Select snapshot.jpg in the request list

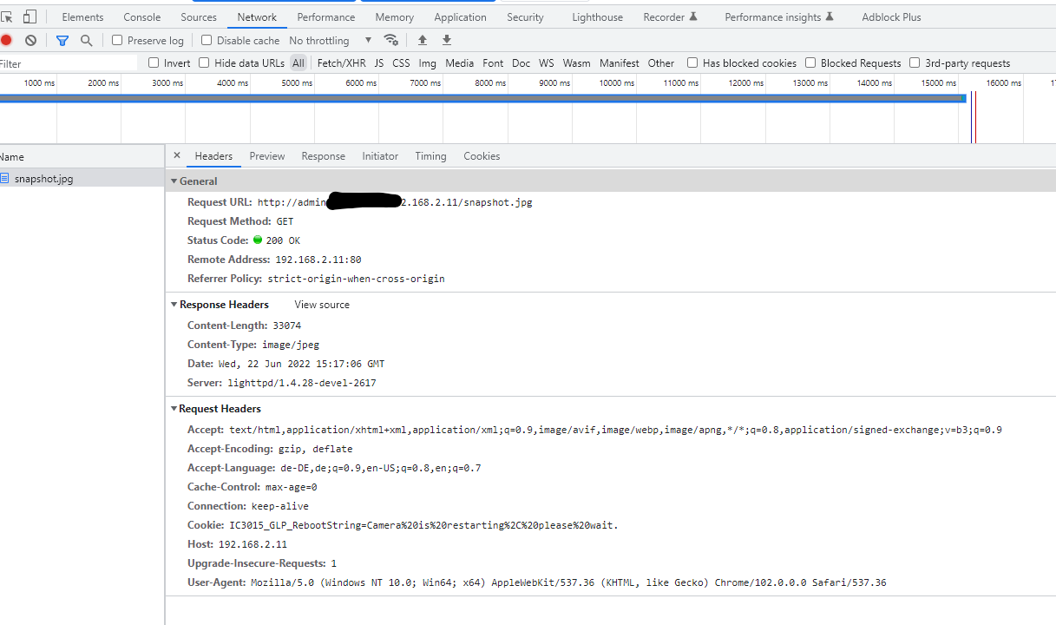[x=82, y=178]
